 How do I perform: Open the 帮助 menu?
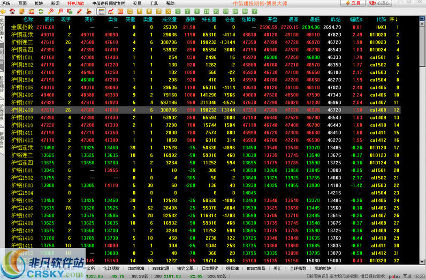coord(170,3)
